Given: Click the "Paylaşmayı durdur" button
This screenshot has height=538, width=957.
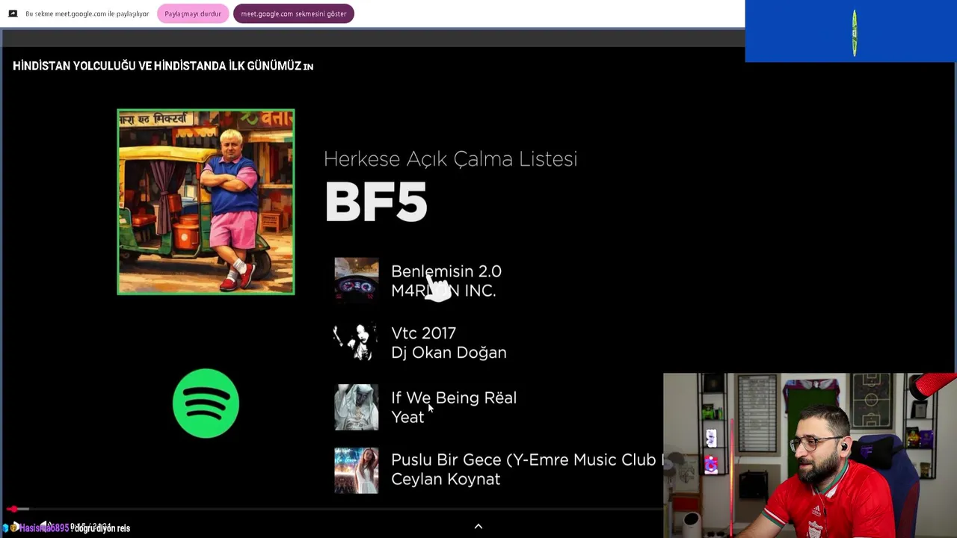Looking at the screenshot, I should coord(193,13).
